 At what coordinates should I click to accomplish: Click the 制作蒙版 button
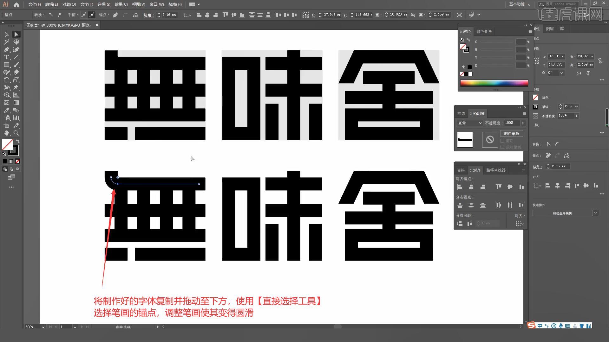511,134
